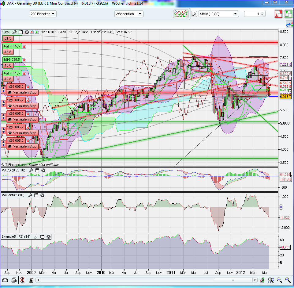Maximize the RSI panel

tap(43, 236)
